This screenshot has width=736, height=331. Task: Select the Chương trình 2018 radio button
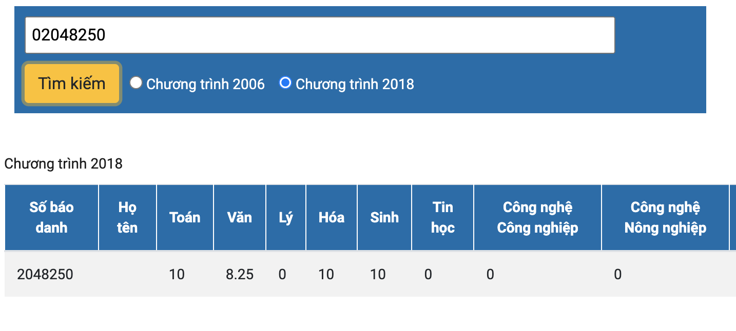pos(285,82)
